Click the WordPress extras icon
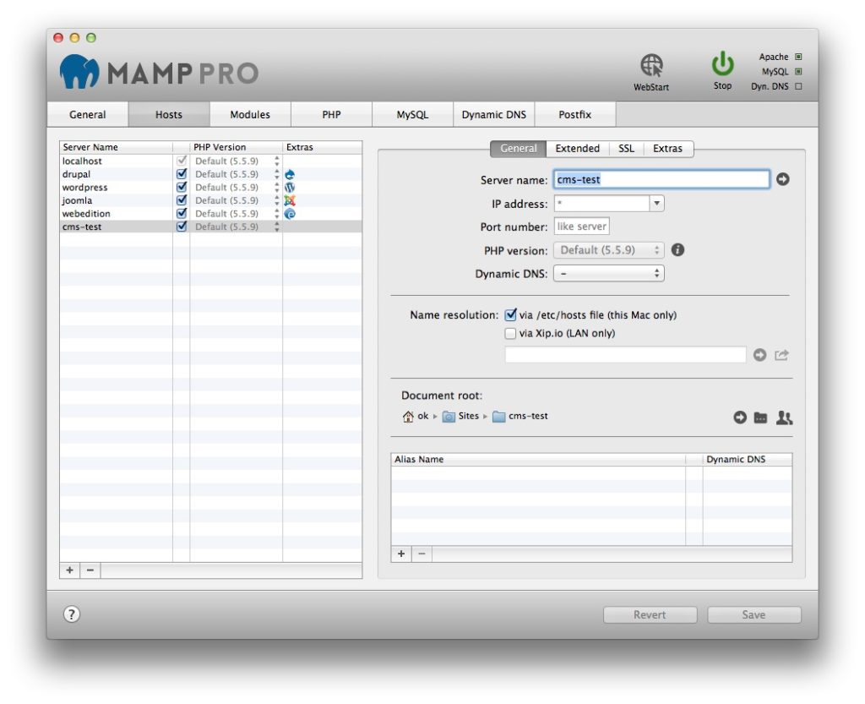 (x=290, y=188)
